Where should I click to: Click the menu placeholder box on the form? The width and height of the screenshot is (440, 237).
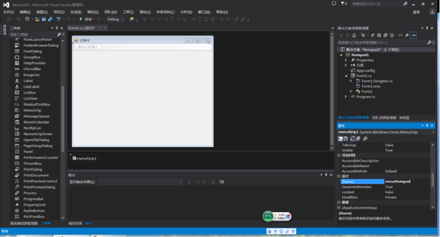[88, 47]
